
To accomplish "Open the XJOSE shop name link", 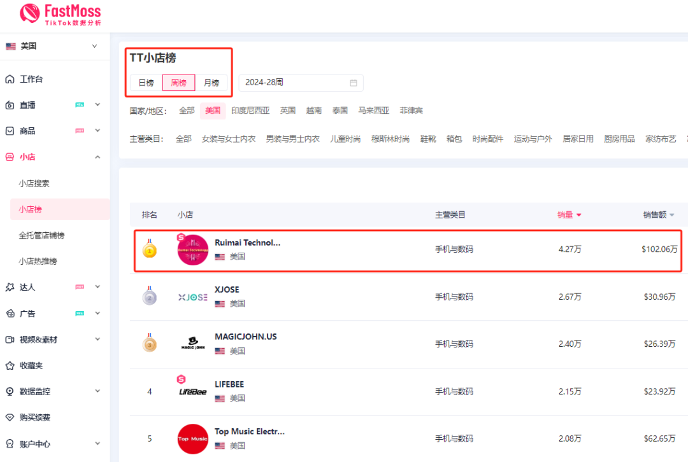I will [227, 290].
